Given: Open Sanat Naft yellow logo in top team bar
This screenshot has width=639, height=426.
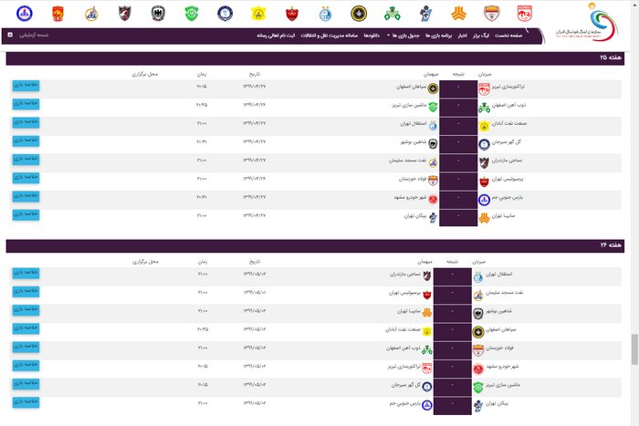Looking at the screenshot, I should [x=258, y=14].
